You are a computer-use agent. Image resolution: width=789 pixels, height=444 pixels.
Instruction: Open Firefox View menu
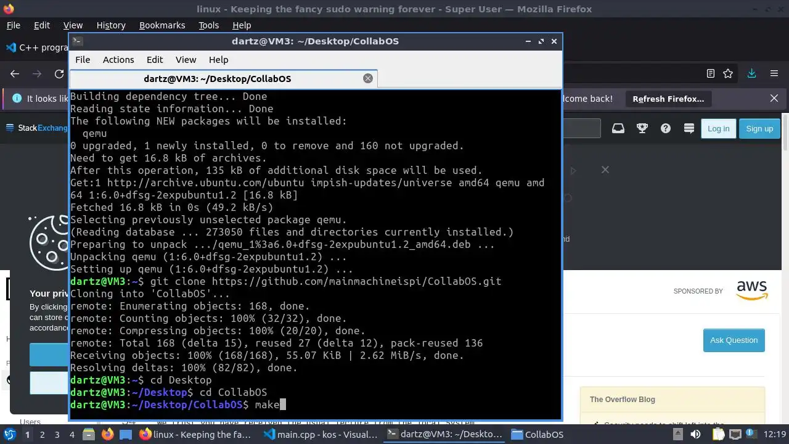[x=73, y=25]
